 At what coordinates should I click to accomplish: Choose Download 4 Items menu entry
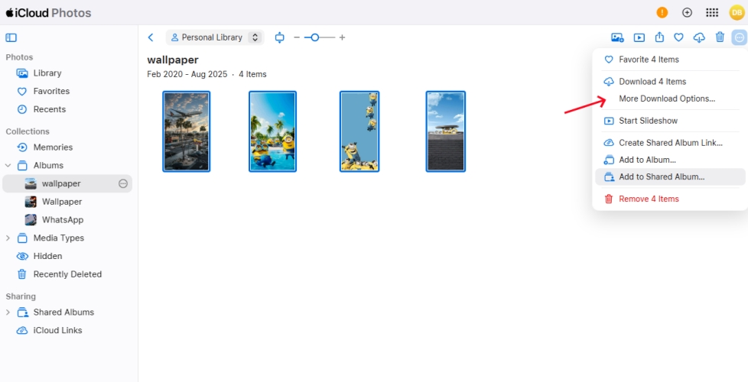click(670, 82)
